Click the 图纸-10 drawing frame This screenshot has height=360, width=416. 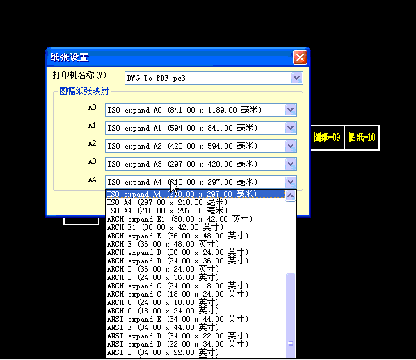coord(362,138)
